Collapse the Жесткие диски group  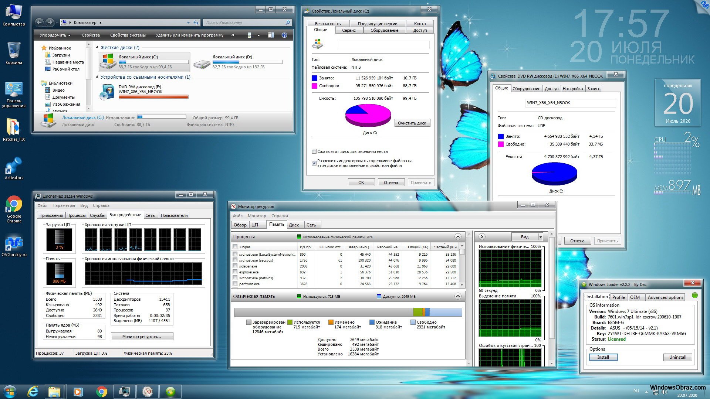[97, 48]
